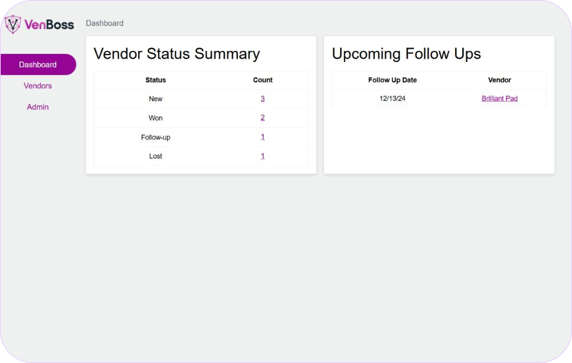Open the Follow-up status count link
572x363 pixels.
pyautogui.click(x=263, y=137)
